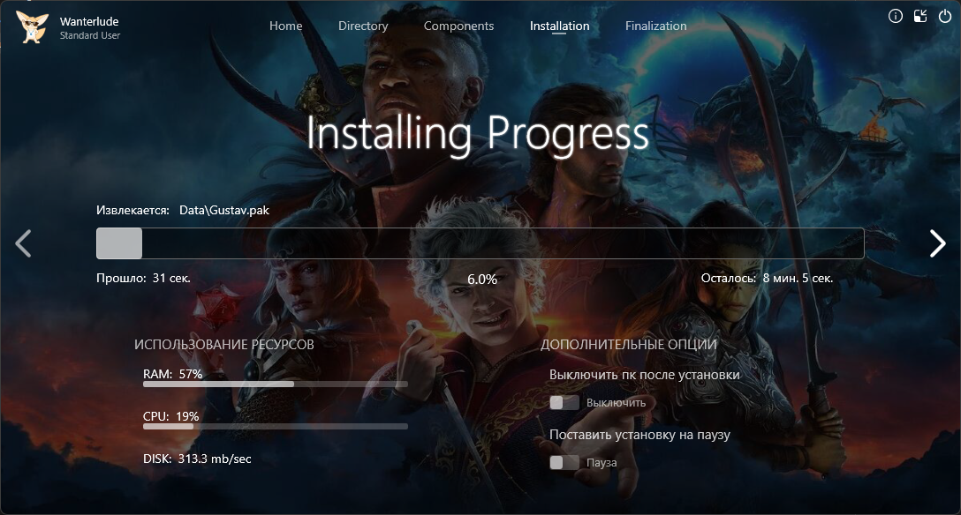The image size is (961, 515).
Task: Click the 6.0% progress percentage text
Action: tap(481, 279)
